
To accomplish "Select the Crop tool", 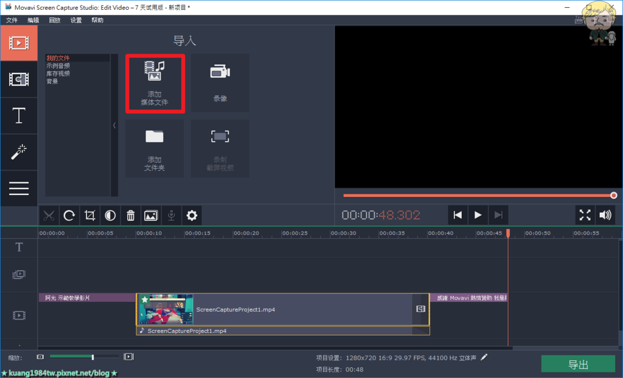I will [x=90, y=216].
